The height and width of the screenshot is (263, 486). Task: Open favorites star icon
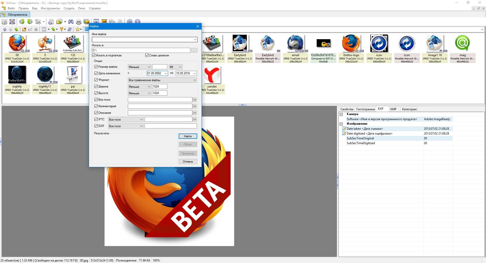(x=77, y=29)
